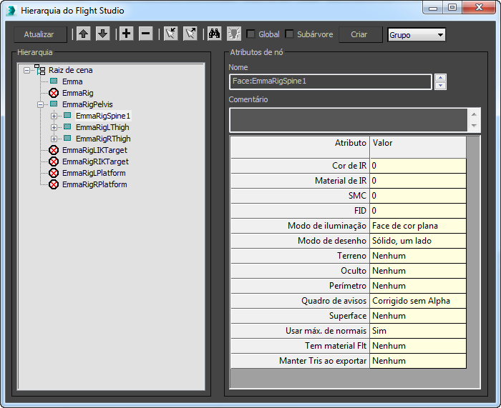
Task: Click the teal object icon beside EmmaRigSpine1
Action: click(x=67, y=115)
